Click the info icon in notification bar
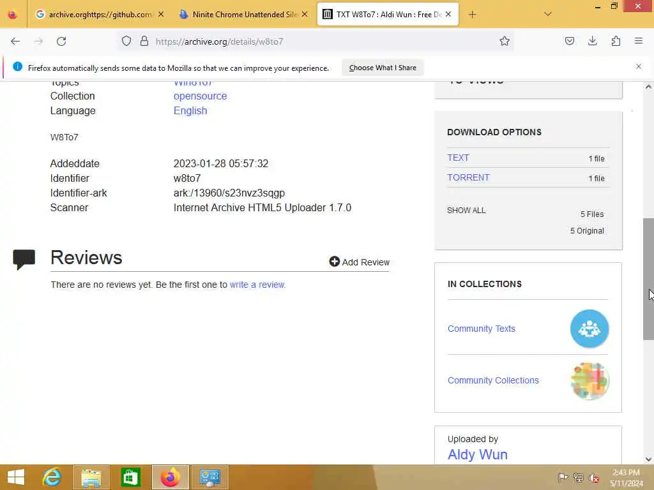The width and height of the screenshot is (654, 490). tap(17, 66)
